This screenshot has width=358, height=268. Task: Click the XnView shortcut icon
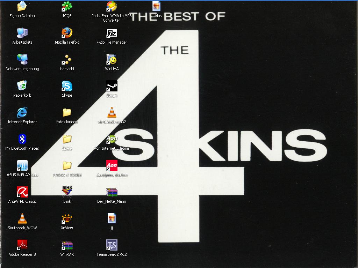coord(67,219)
